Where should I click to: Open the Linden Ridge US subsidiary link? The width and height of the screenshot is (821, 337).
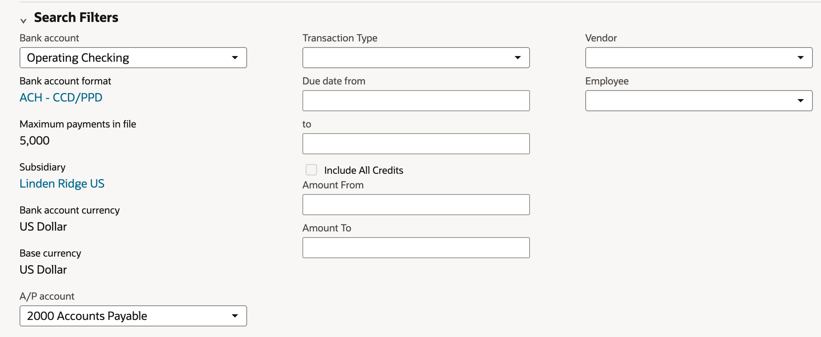click(x=62, y=184)
